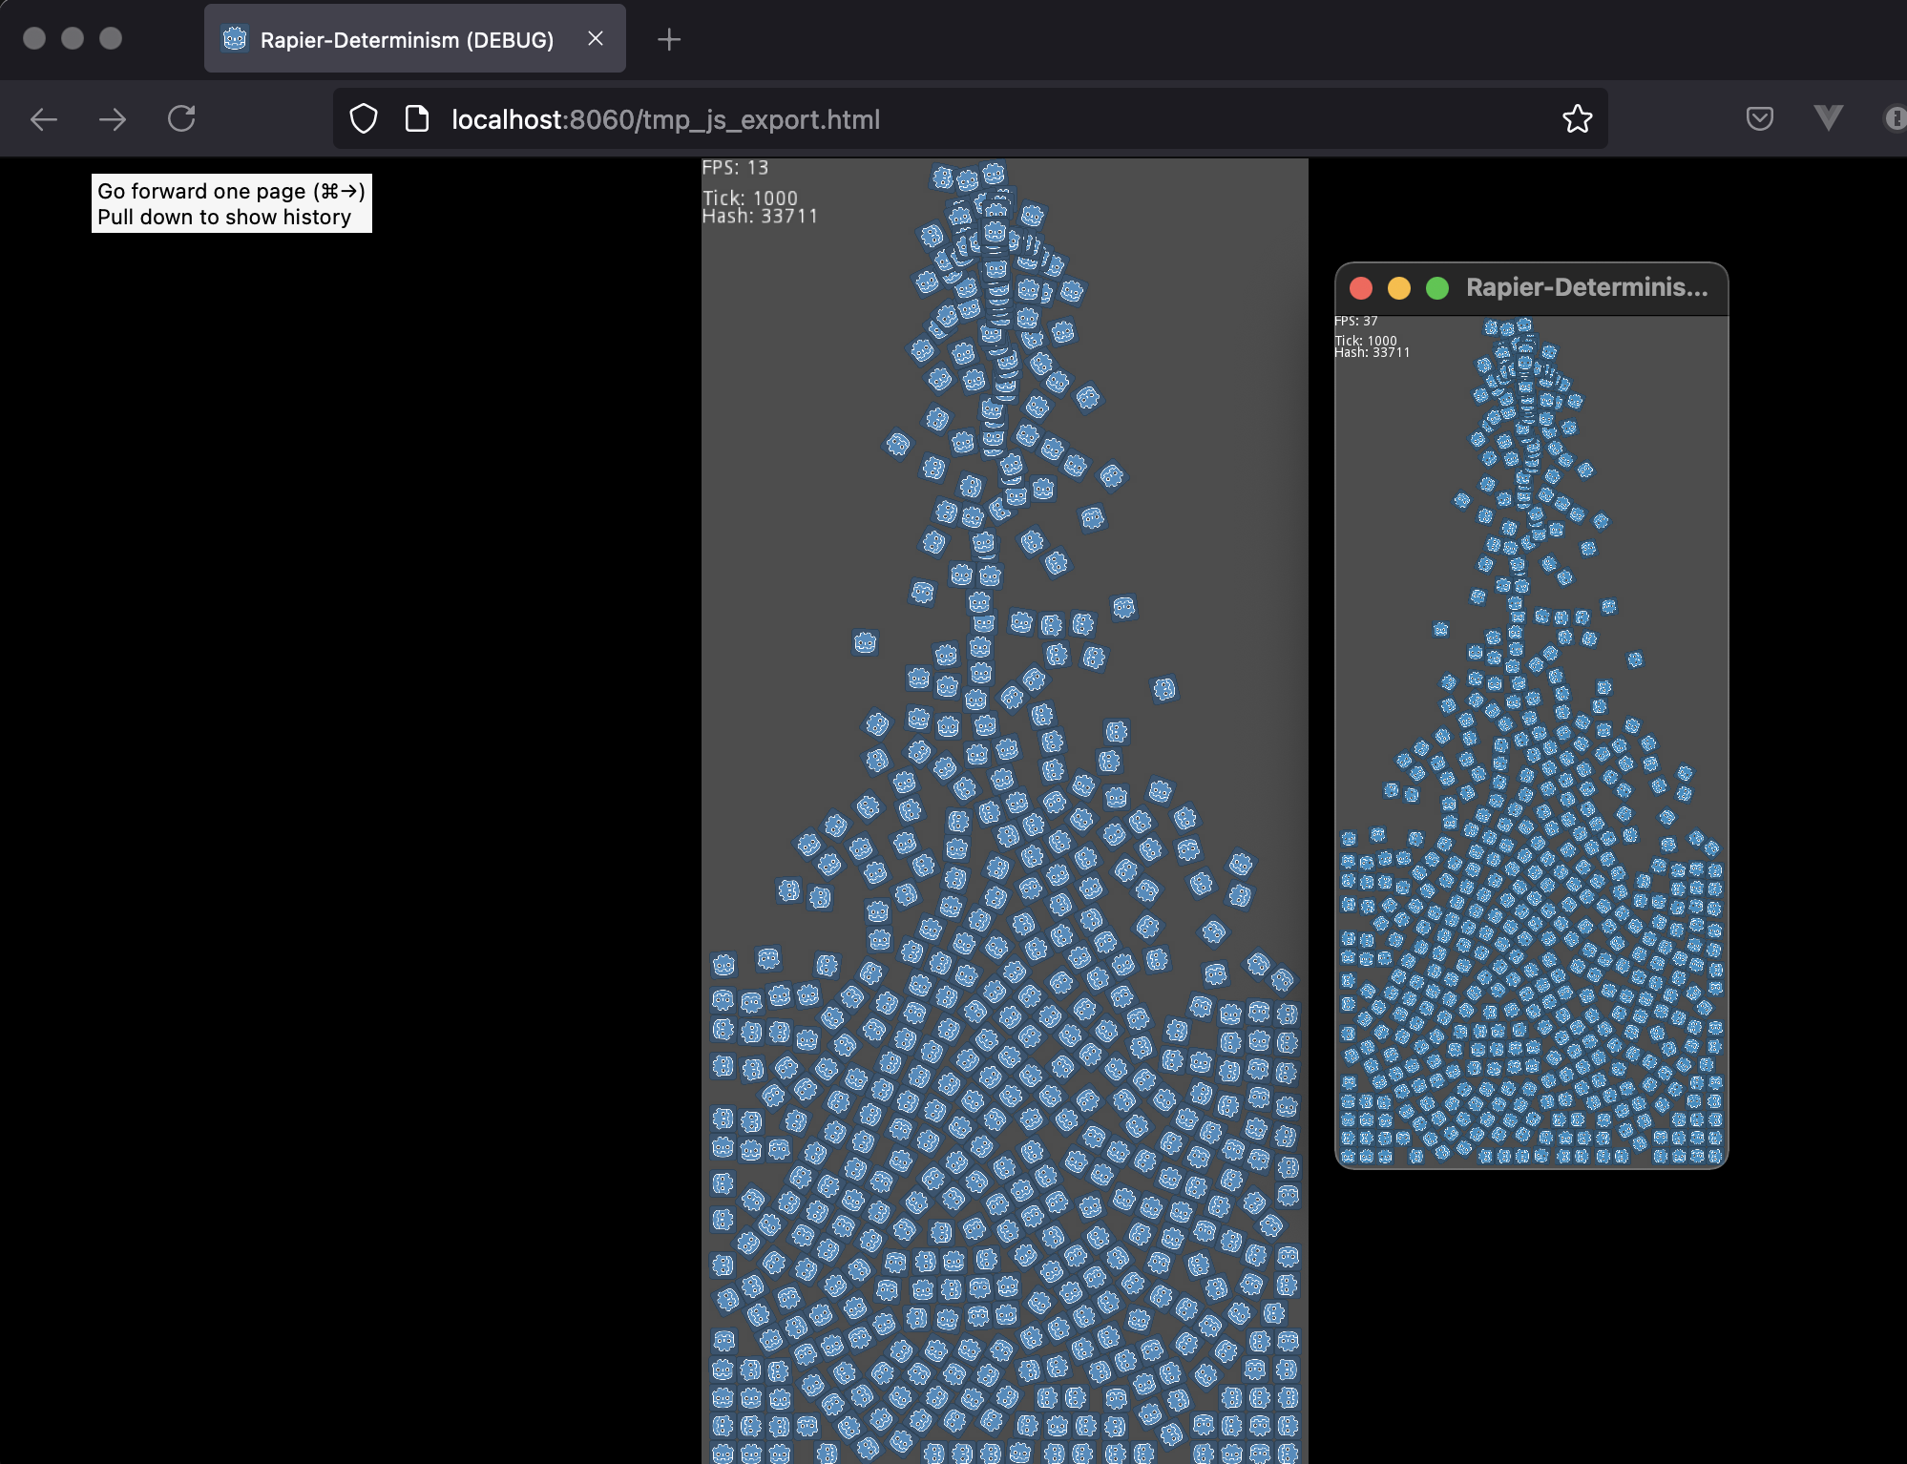This screenshot has height=1464, width=1907.
Task: Bookmark this page with the star
Action: point(1577,119)
